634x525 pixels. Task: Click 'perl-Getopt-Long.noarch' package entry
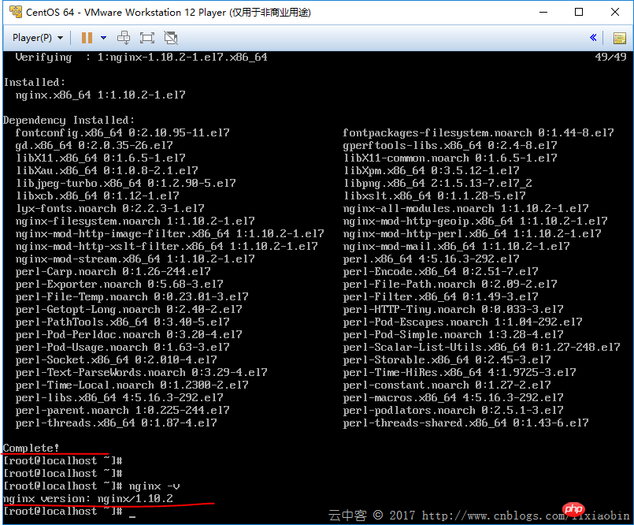click(x=129, y=309)
